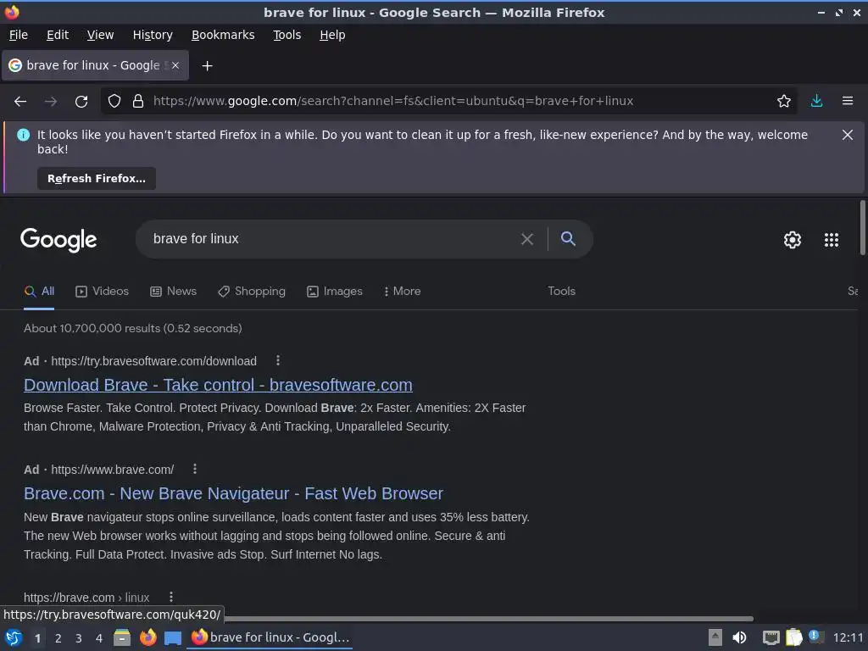
Task: Open the network tray icon
Action: 771,638
